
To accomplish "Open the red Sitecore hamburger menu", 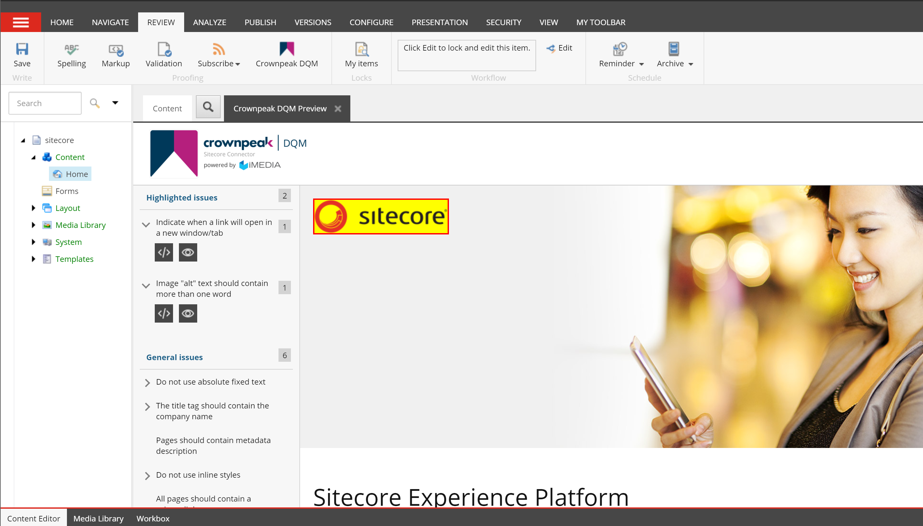I will 21,23.
